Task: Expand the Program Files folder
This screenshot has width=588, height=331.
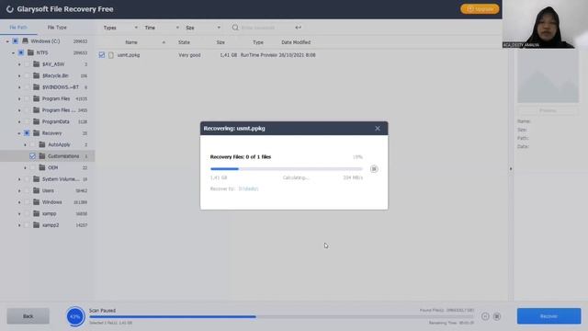Action: tap(19, 99)
